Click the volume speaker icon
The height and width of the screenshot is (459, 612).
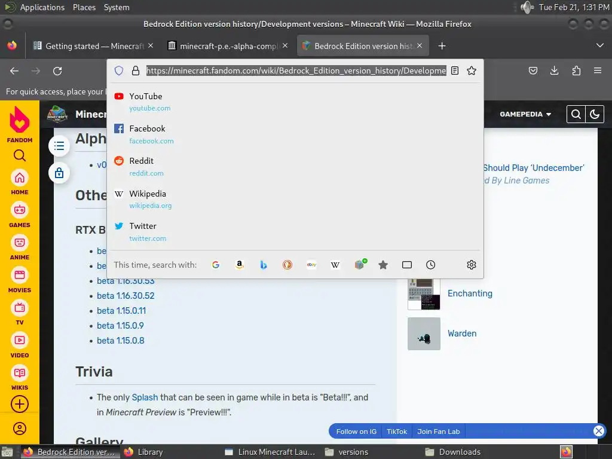[x=527, y=7]
